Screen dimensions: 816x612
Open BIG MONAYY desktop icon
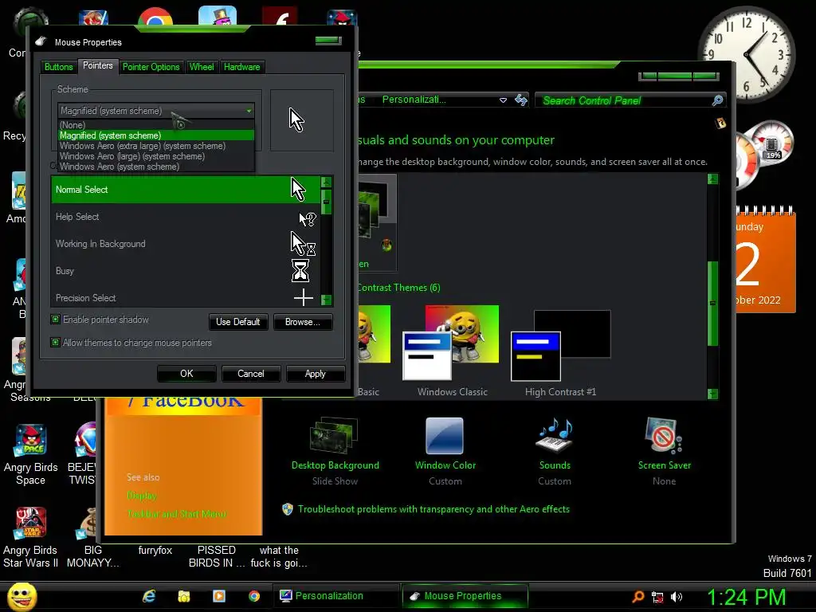93,538
